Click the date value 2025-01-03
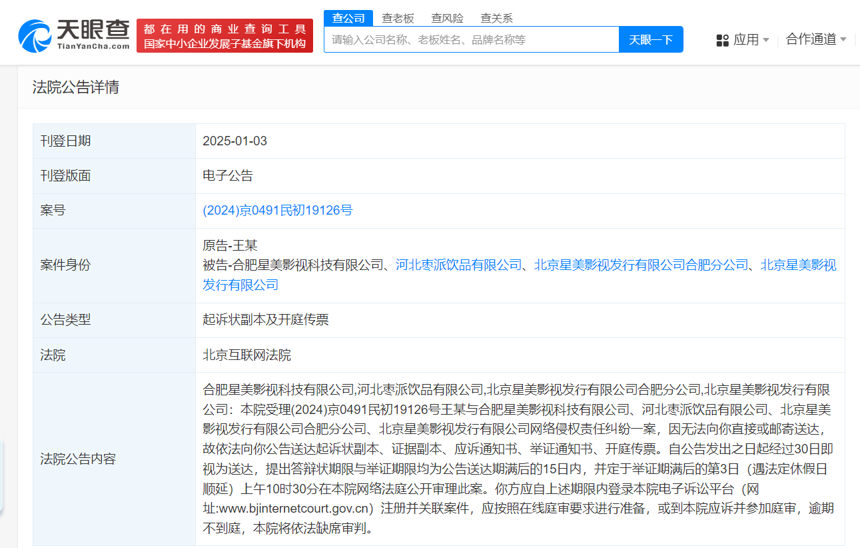This screenshot has height=548, width=860. (235, 141)
